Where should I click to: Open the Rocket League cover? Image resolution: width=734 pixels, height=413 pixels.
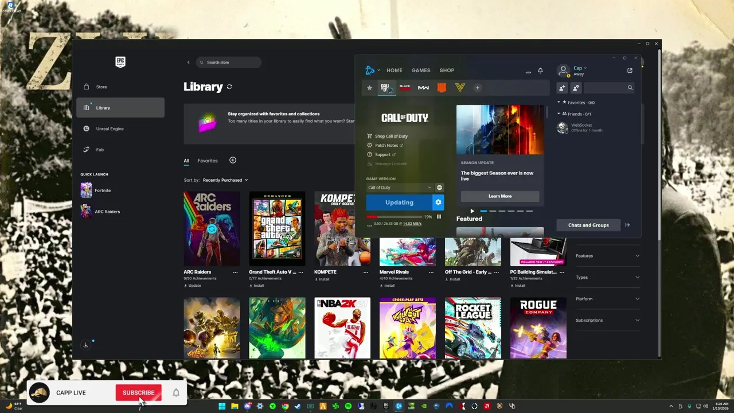click(473, 328)
